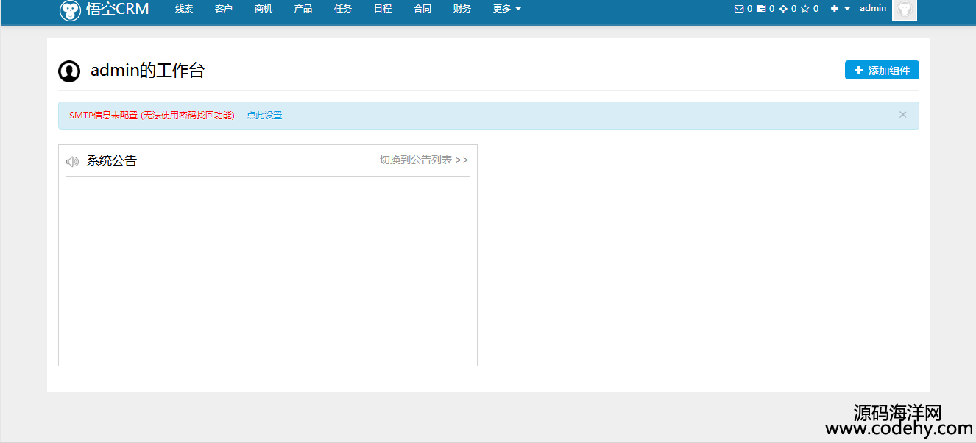The width and height of the screenshot is (976, 443).
Task: Open the plus quick-add dropdown
Action: tap(840, 9)
